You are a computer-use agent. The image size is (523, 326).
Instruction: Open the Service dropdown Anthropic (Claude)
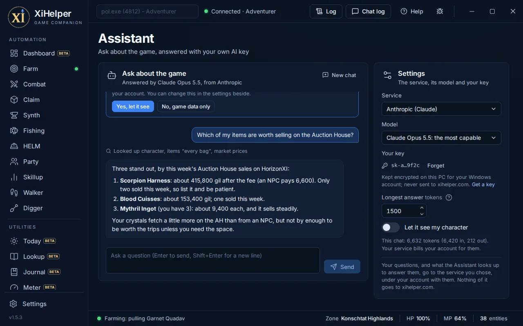pyautogui.click(x=441, y=109)
